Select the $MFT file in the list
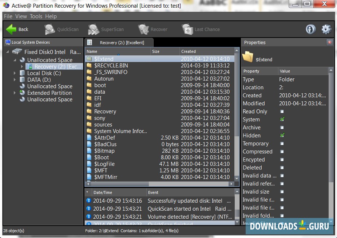 click(x=100, y=170)
